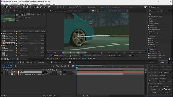Open Motion Source dropdown in Tracker
The height and width of the screenshot is (97, 173).
coord(165,72)
